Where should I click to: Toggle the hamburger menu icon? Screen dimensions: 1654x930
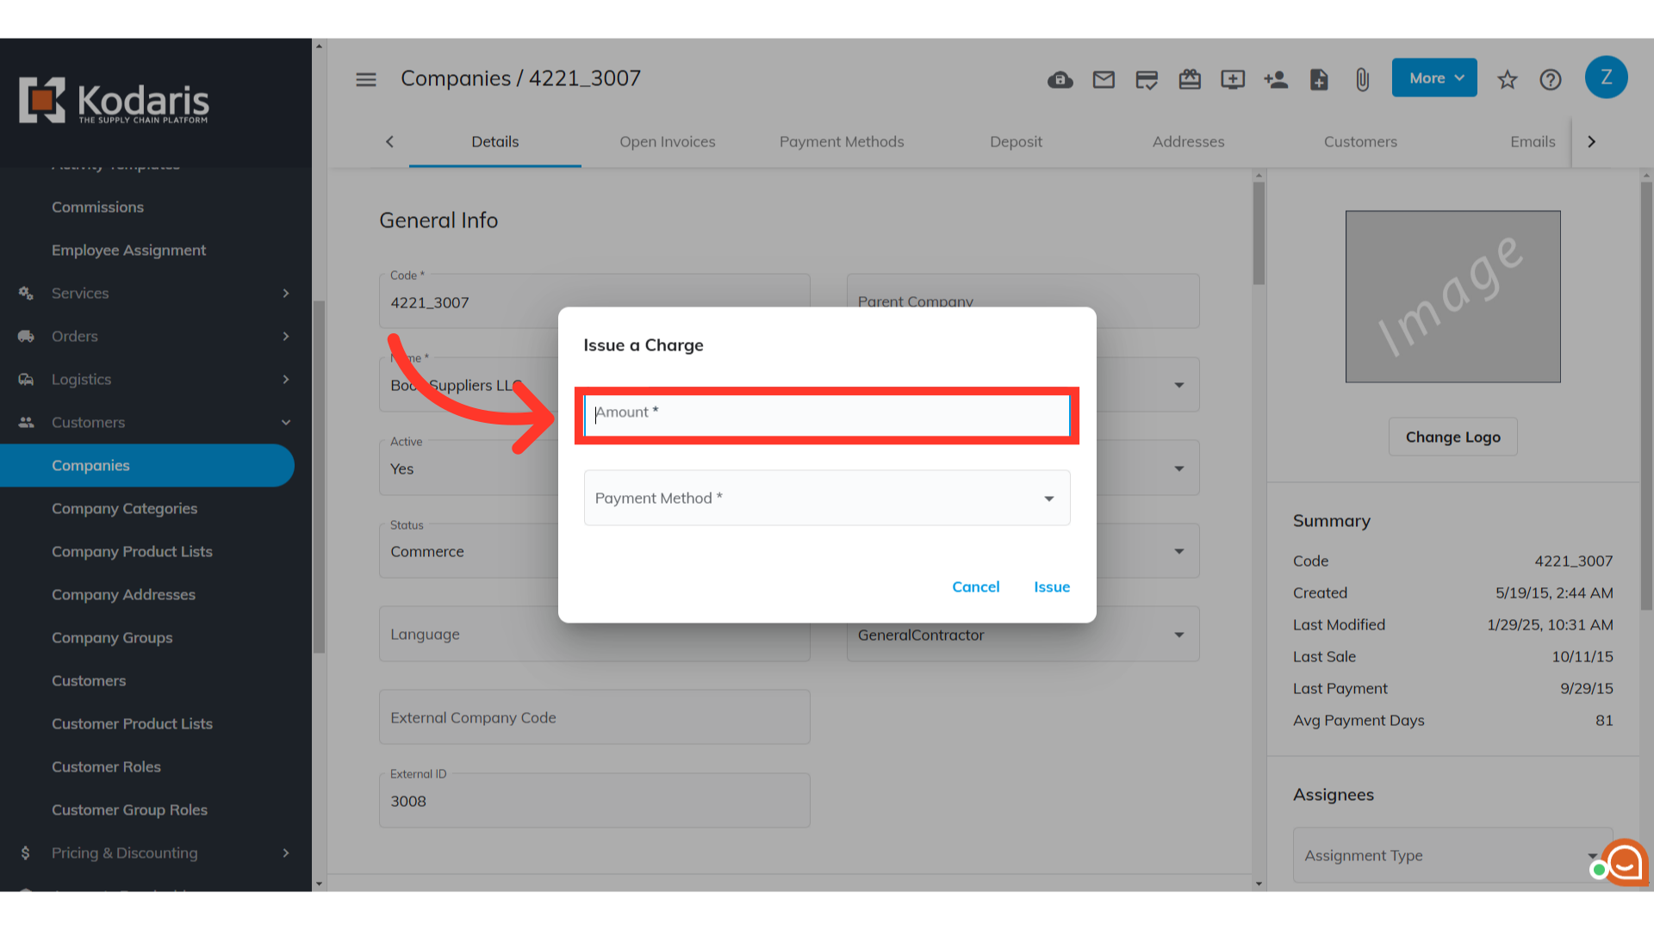tap(366, 79)
